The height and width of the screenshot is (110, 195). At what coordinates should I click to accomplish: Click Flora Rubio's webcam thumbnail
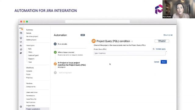coord(179,9)
